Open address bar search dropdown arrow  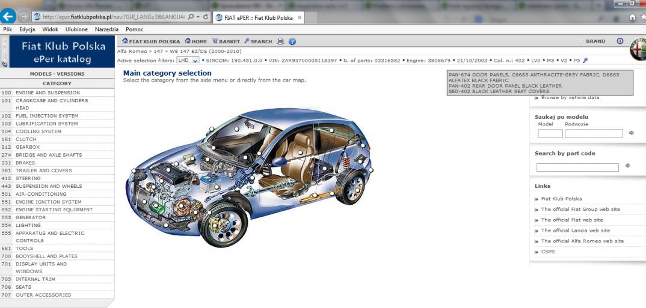click(198, 17)
